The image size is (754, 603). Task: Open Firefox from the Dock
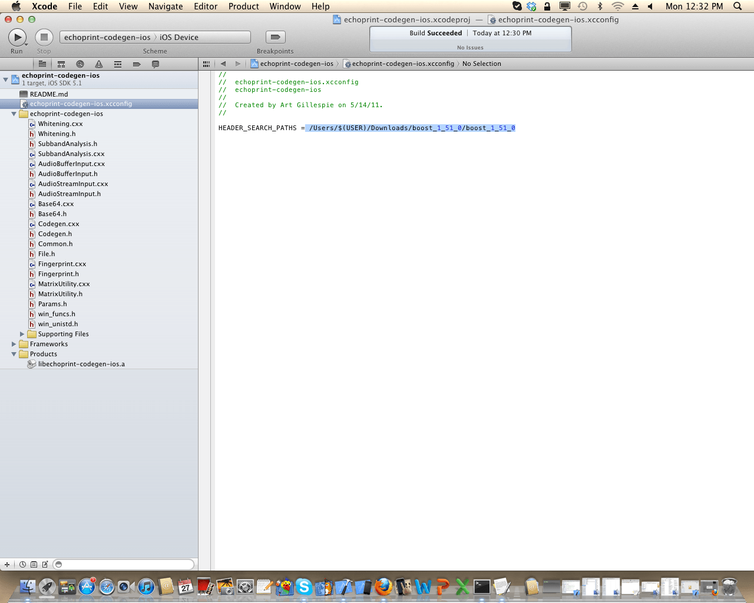[x=383, y=587]
